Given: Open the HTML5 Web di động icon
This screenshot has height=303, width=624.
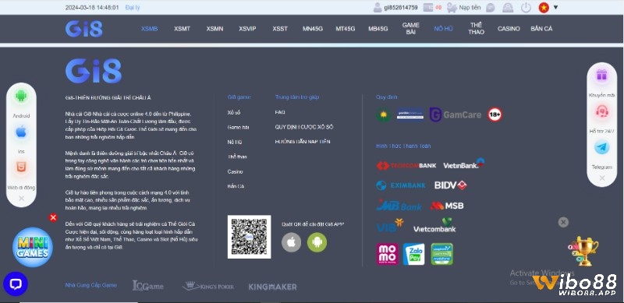Looking at the screenshot, I should (x=21, y=167).
